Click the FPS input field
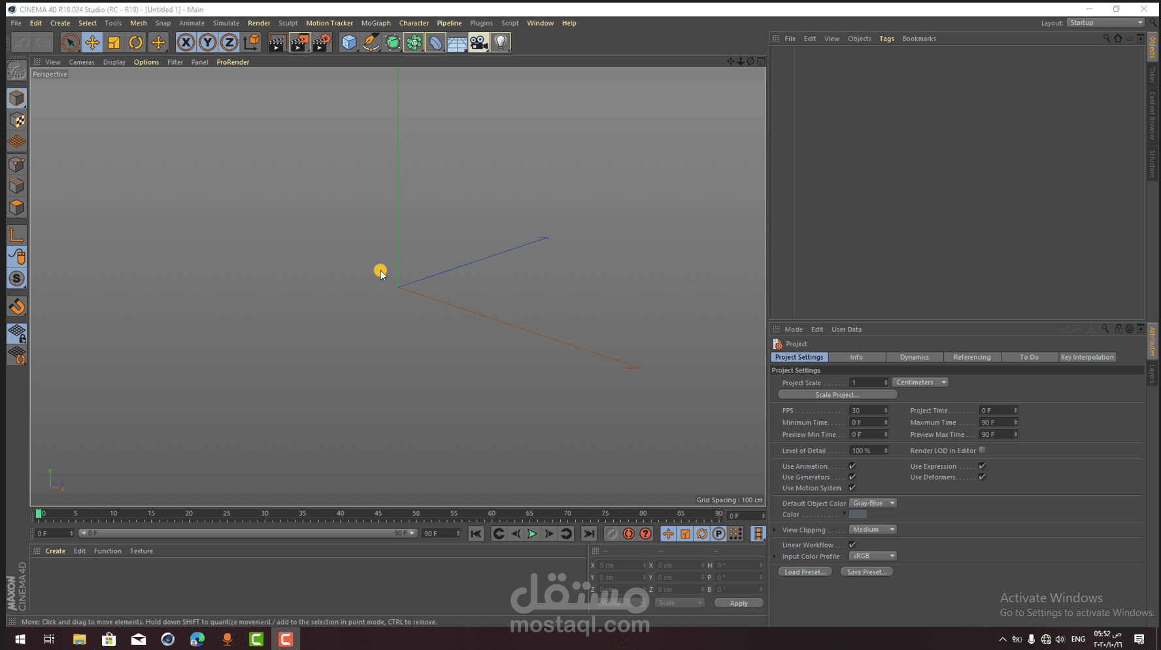Image resolution: width=1161 pixels, height=650 pixels. [869, 411]
